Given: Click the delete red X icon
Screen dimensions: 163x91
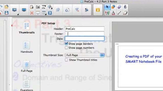Looking at the screenshot, I should [32, 13].
